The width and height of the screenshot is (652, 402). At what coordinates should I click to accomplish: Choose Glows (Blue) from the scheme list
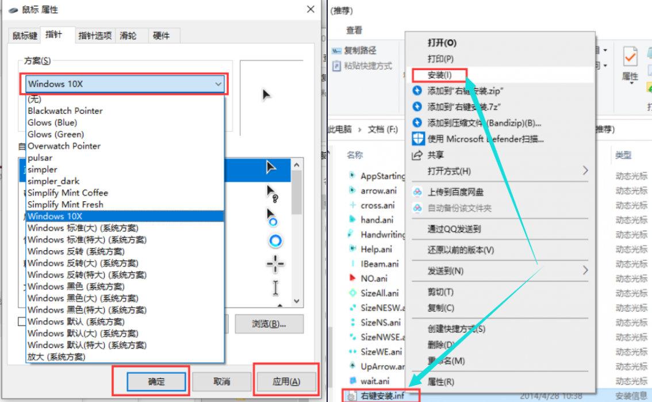tap(125, 122)
